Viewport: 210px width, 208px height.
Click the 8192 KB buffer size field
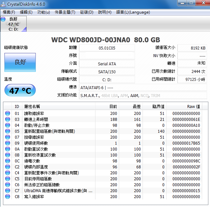coord(192,48)
